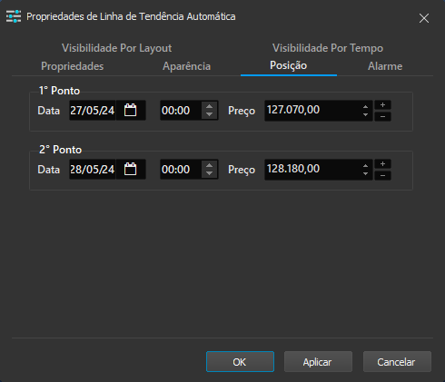The width and height of the screenshot is (445, 382).
Task: Step up the 127.070,00 price spinner
Action: (x=365, y=107)
